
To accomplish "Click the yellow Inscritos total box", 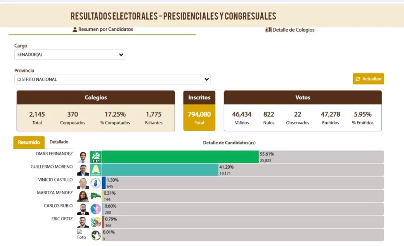I will click(199, 117).
